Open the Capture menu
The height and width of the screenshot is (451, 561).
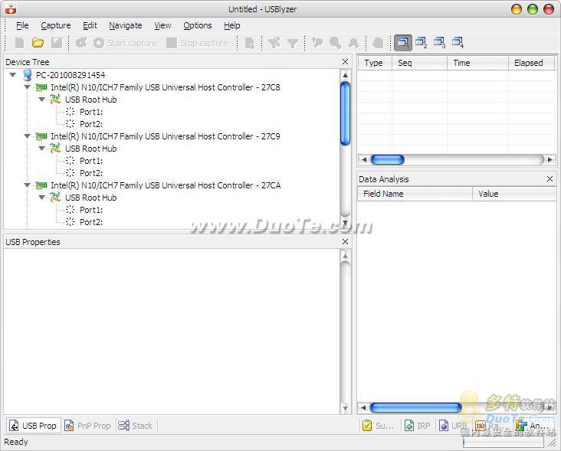tap(55, 25)
